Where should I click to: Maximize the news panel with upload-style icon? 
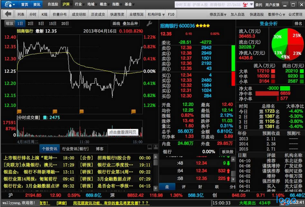(155, 147)
